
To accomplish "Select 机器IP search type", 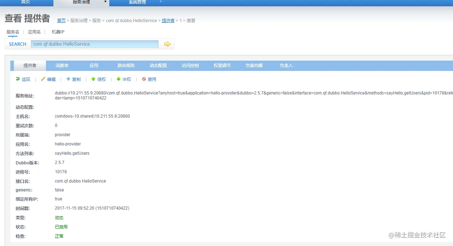I will 58,32.
